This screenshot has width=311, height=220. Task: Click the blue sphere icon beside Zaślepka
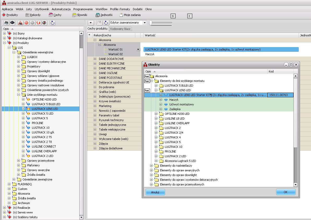pyautogui.click(x=166, y=109)
